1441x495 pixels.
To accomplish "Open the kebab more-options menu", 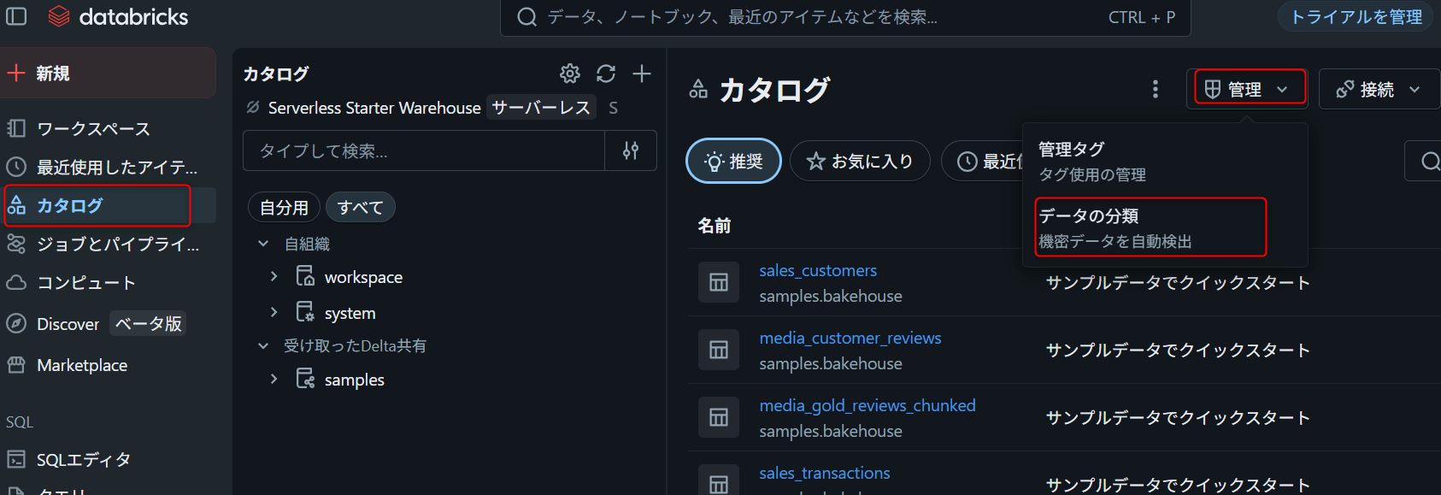I will [1156, 89].
